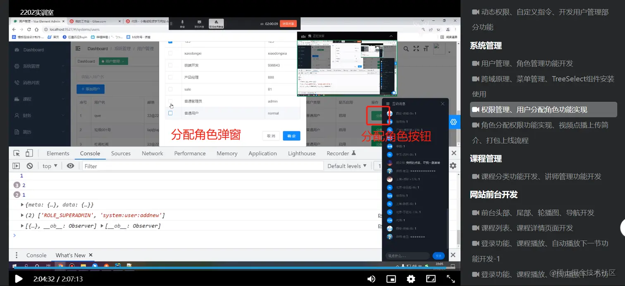The image size is (625, 286).
Task: Create live expression with the eye icon
Action: click(x=71, y=166)
